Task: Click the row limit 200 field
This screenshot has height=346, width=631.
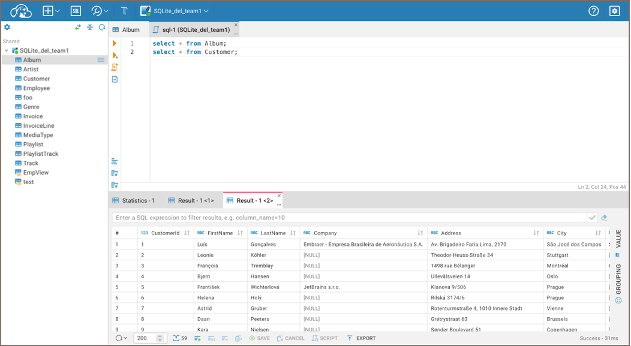Action: pyautogui.click(x=145, y=338)
